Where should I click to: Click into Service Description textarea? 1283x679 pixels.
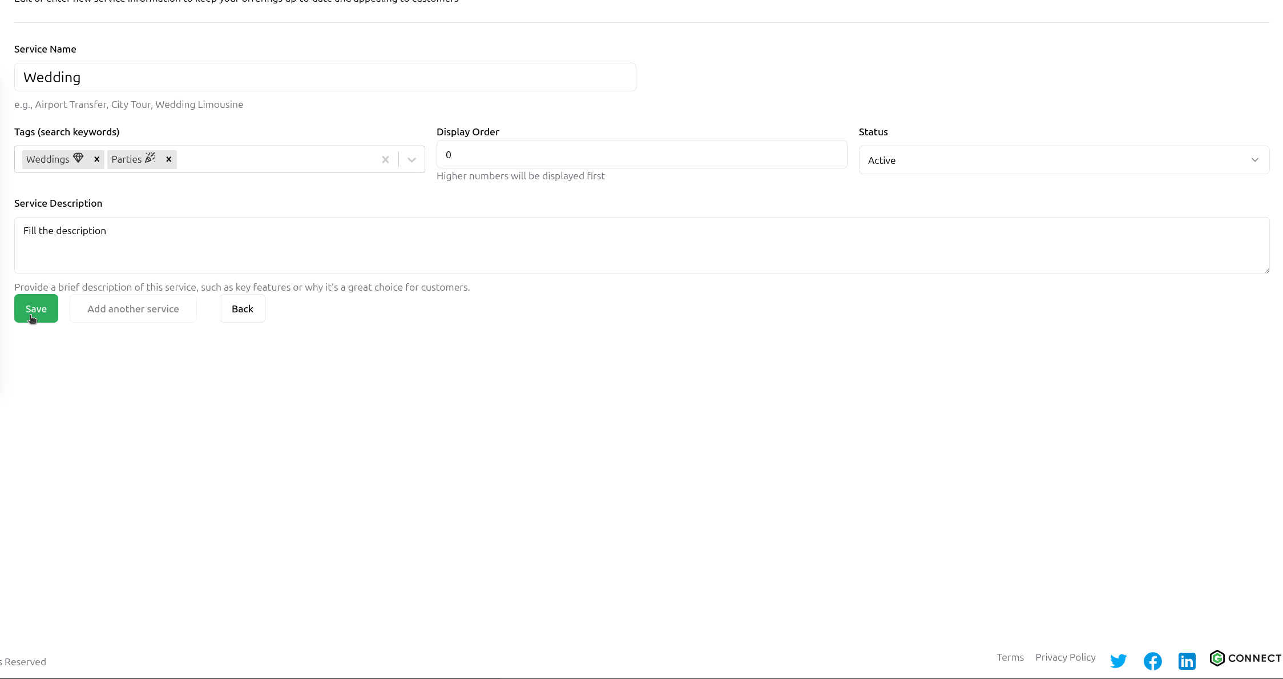(x=641, y=246)
